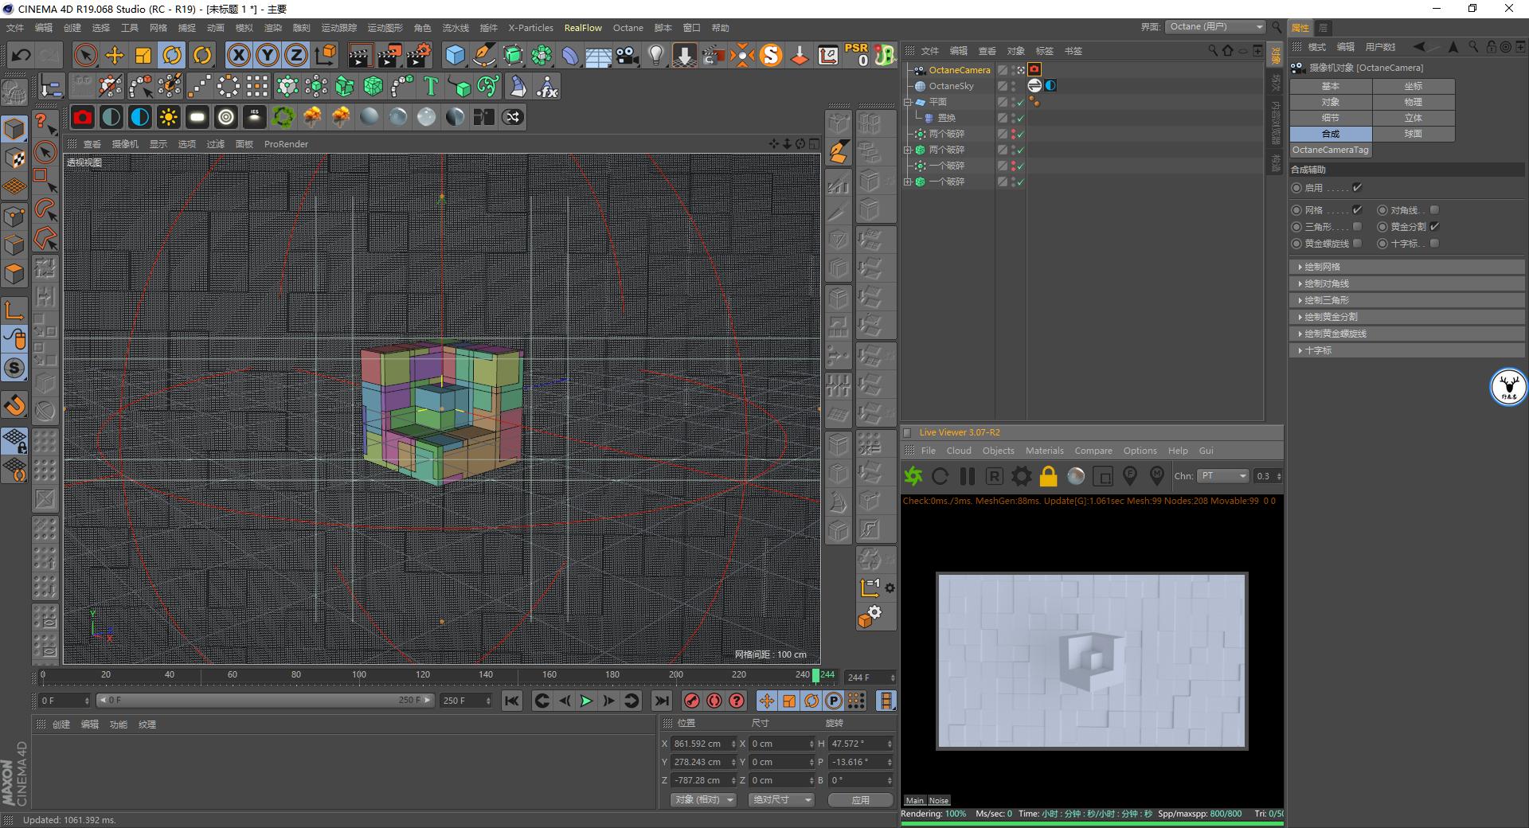1529x828 pixels.
Task: Open the interface dropdown showing Octane (用户)
Action: point(1214,26)
